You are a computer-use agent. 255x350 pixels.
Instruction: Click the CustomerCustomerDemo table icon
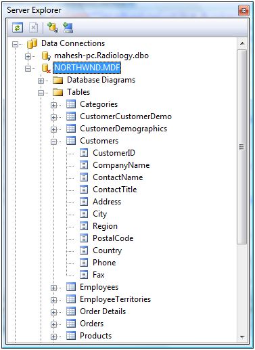tap(71, 116)
